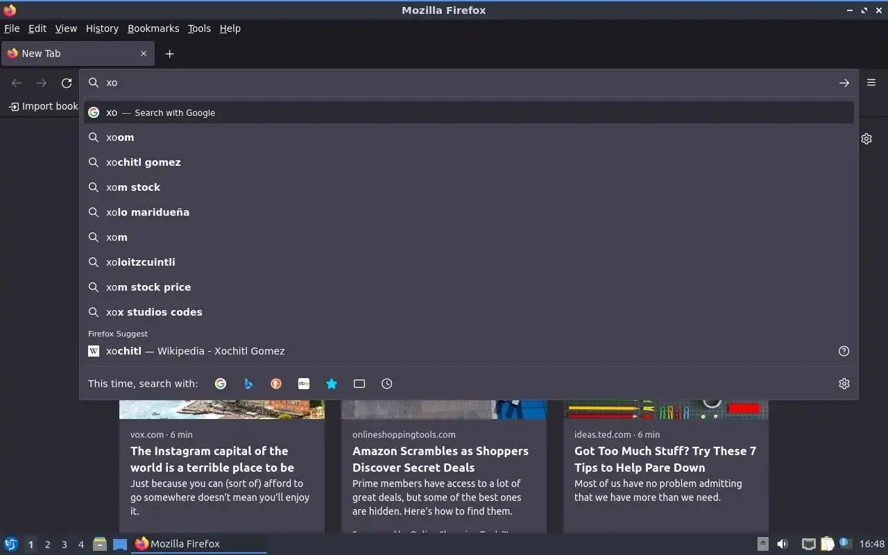
Task: Close the New Tab tab
Action: (x=144, y=53)
